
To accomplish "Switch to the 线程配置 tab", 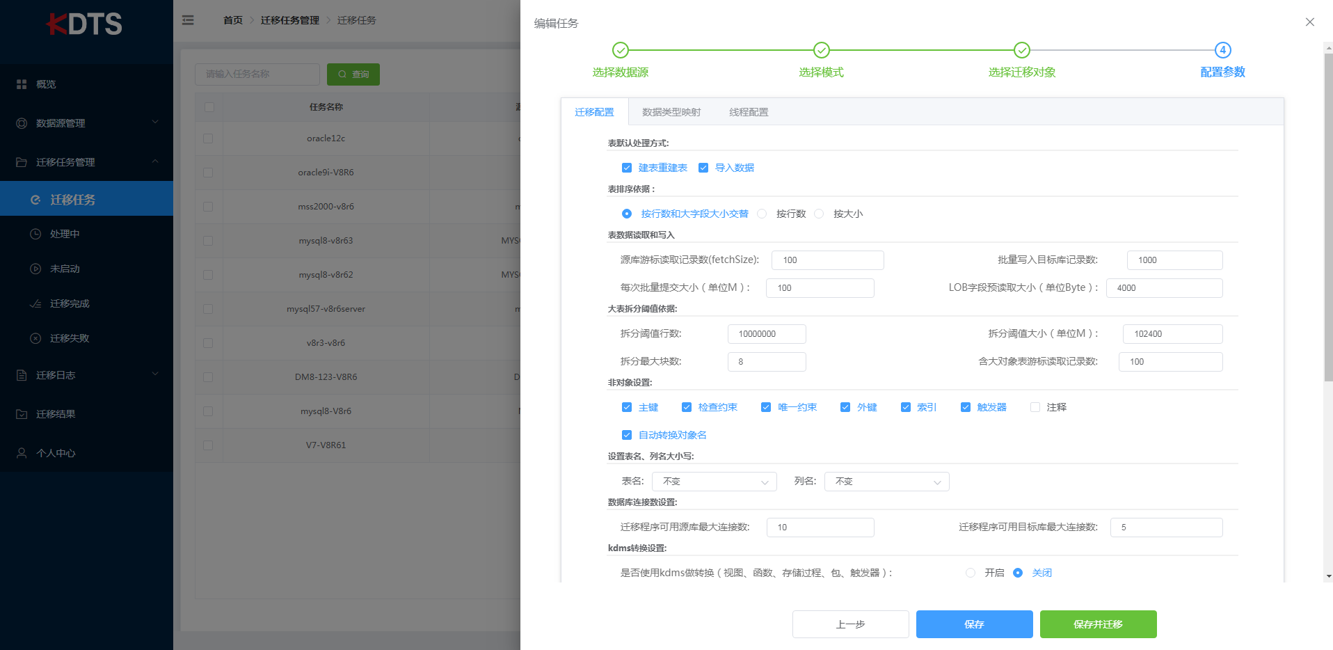I will click(749, 112).
